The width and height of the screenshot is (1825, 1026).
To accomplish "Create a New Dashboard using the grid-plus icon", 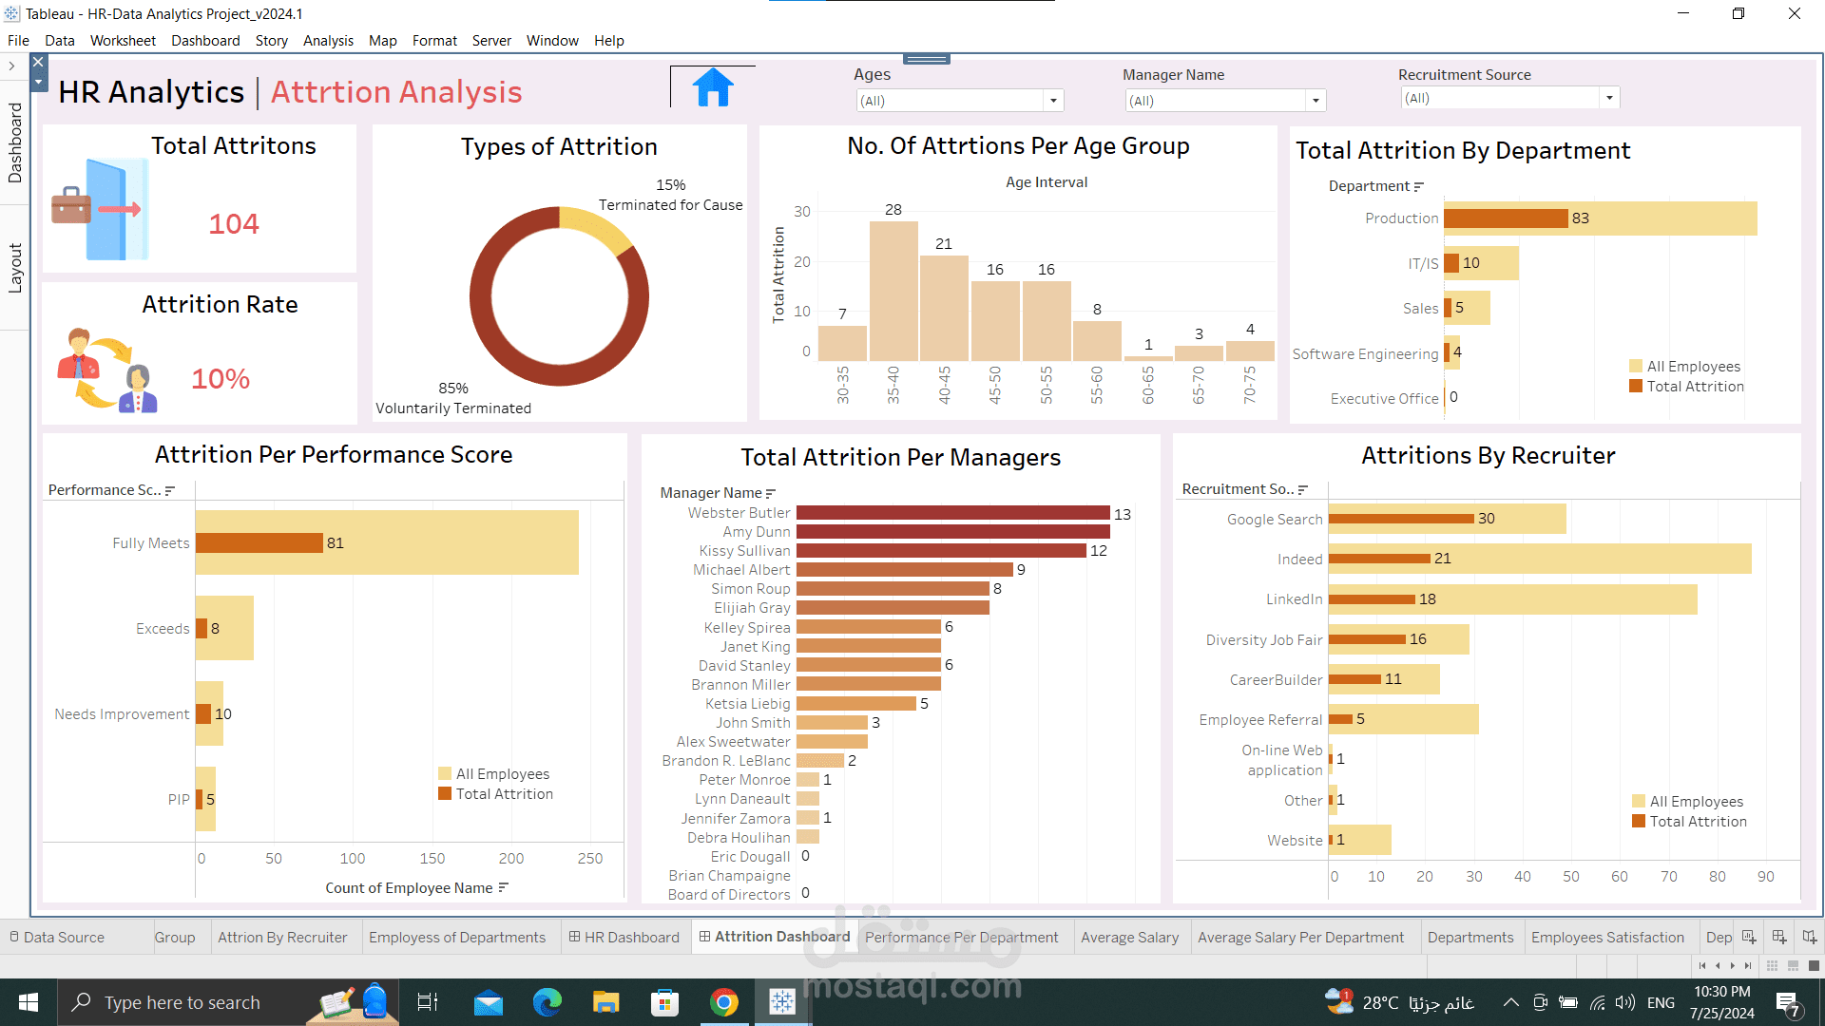I will (x=1780, y=938).
